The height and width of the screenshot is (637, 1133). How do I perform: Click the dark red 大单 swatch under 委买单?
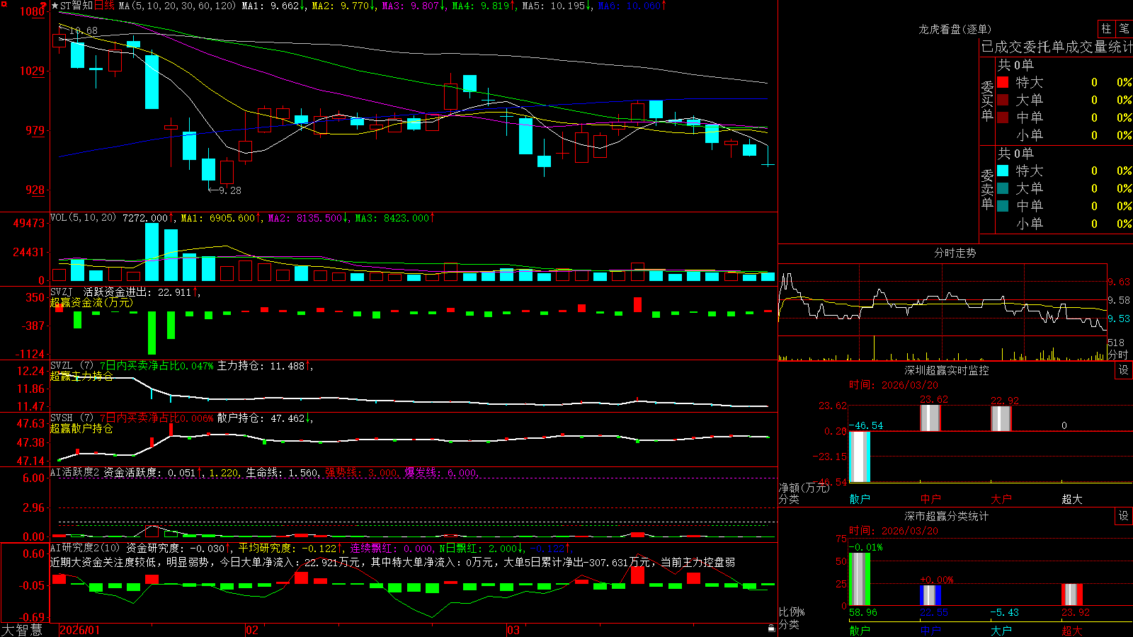[x=1003, y=100]
